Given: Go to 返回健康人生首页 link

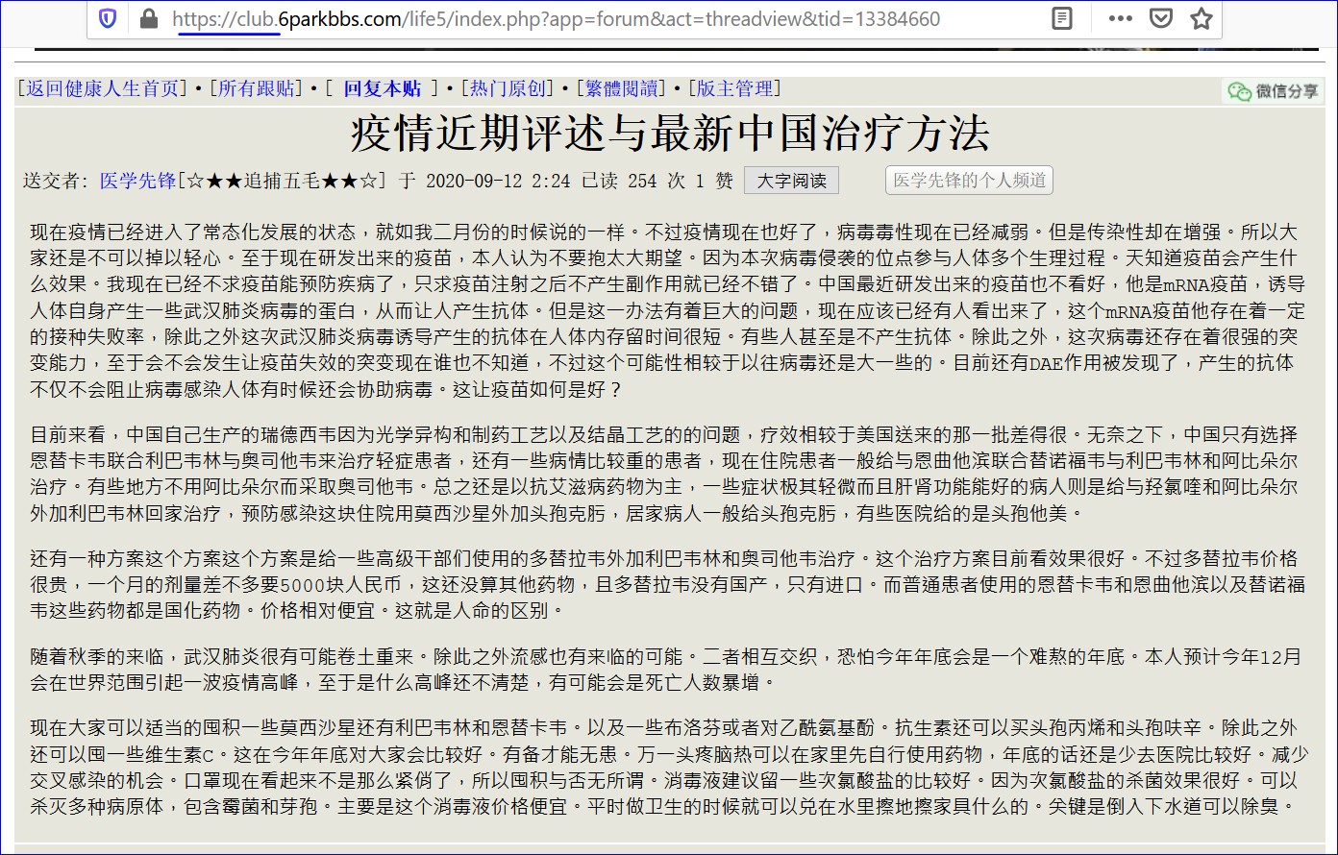Looking at the screenshot, I should point(103,89).
